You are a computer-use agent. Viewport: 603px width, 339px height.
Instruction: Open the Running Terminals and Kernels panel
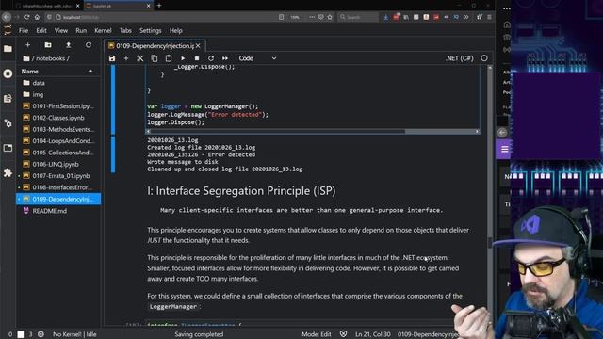8,73
